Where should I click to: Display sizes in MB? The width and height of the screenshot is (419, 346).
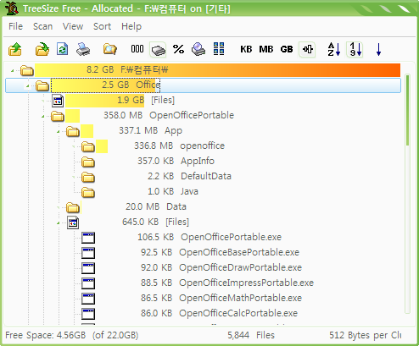coord(266,49)
